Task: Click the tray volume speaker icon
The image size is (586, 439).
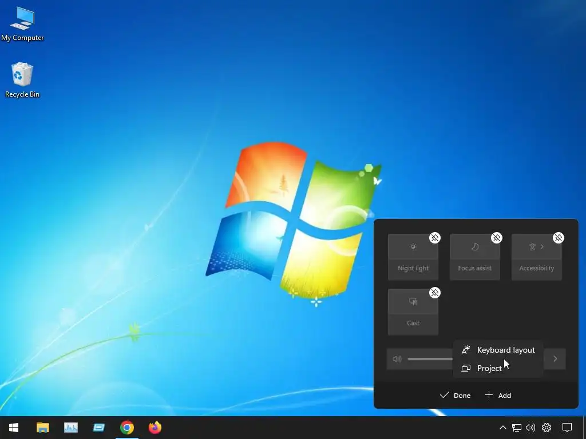Action: (530, 428)
